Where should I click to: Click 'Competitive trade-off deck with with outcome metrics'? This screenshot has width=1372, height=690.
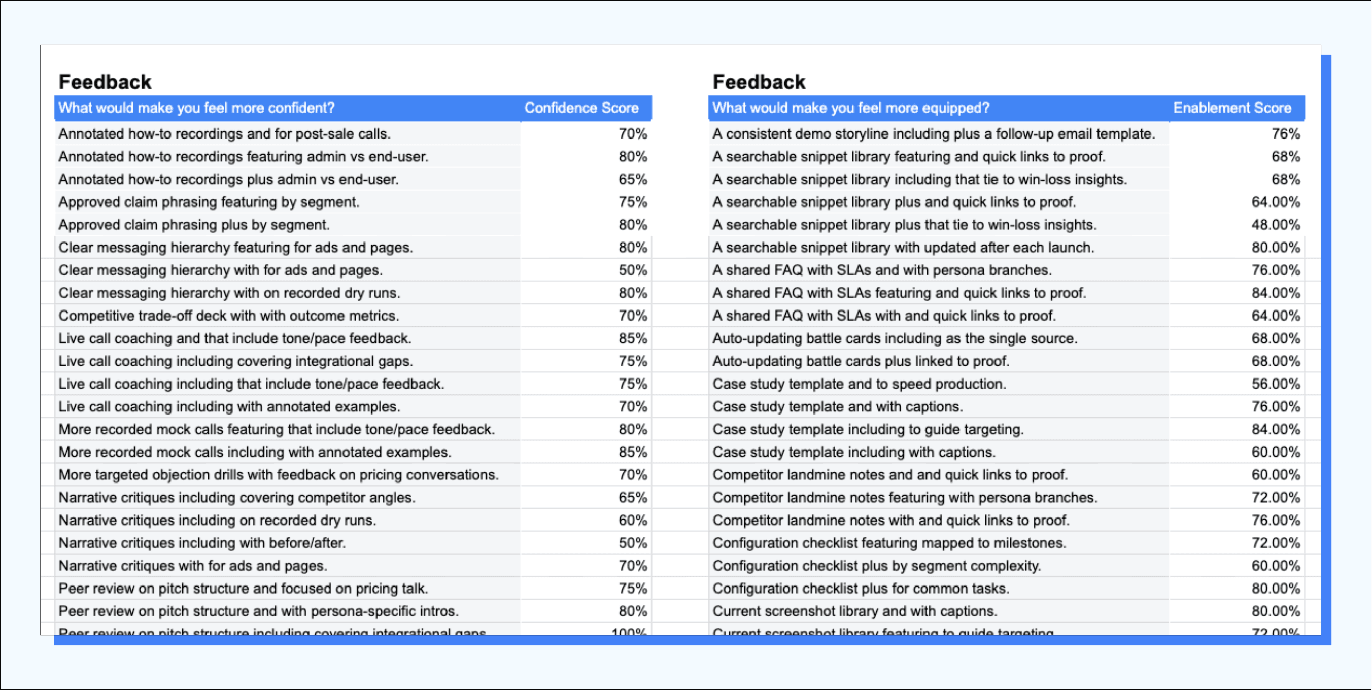click(228, 316)
